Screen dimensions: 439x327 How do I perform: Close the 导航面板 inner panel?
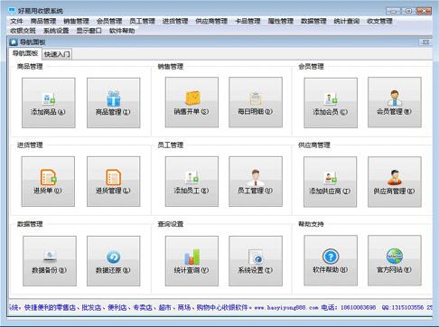point(425,42)
